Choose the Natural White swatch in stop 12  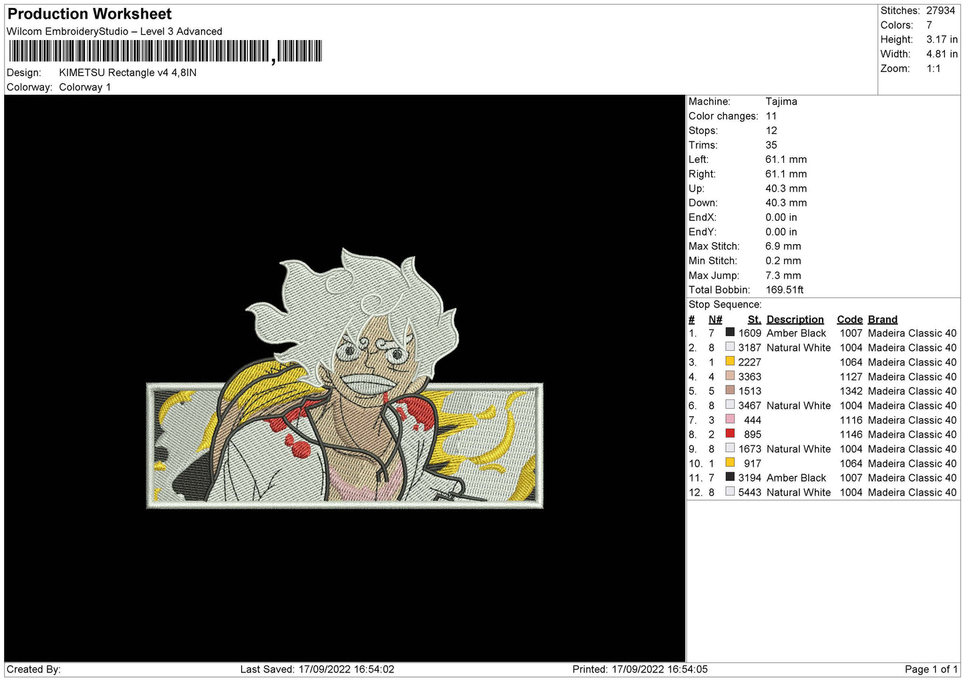pos(730,492)
